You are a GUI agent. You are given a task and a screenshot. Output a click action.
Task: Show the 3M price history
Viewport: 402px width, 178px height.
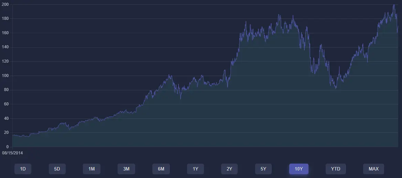(x=126, y=169)
